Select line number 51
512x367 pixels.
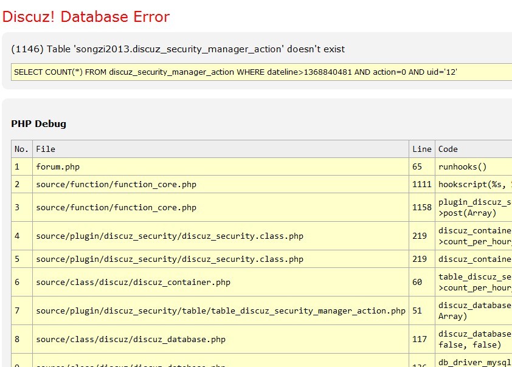click(x=422, y=310)
